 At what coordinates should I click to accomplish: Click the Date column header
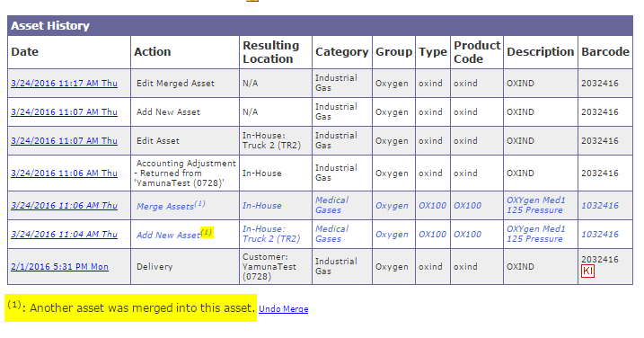[24, 52]
